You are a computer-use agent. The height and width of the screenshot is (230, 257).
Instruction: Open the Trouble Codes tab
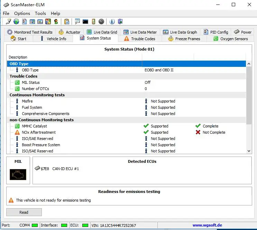140,39
